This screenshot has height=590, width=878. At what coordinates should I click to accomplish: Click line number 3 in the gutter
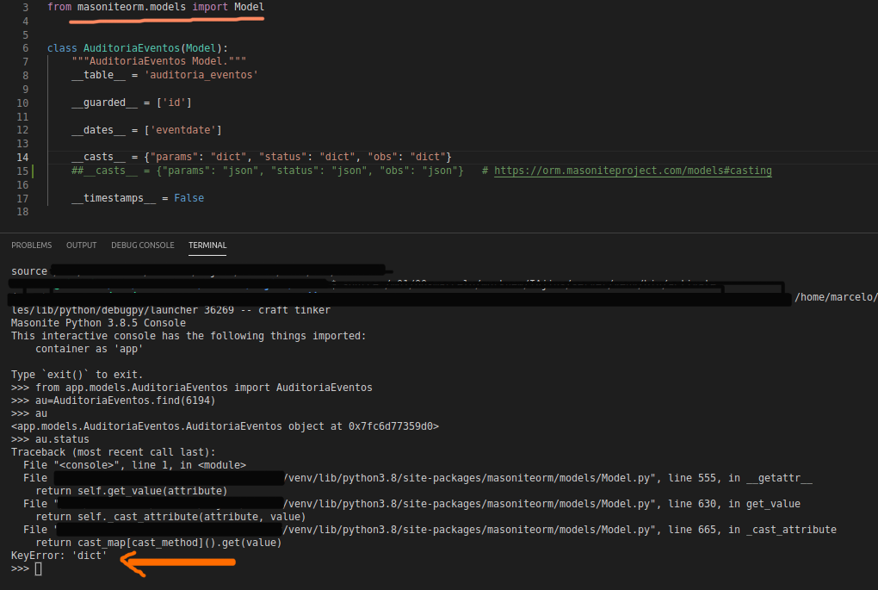(25, 7)
